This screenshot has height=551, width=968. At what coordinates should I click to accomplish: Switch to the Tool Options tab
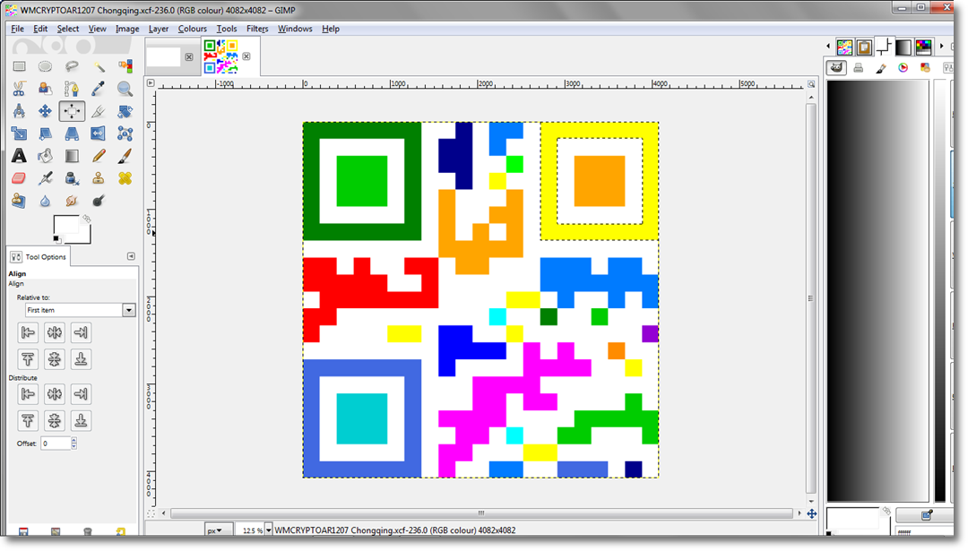coord(39,256)
